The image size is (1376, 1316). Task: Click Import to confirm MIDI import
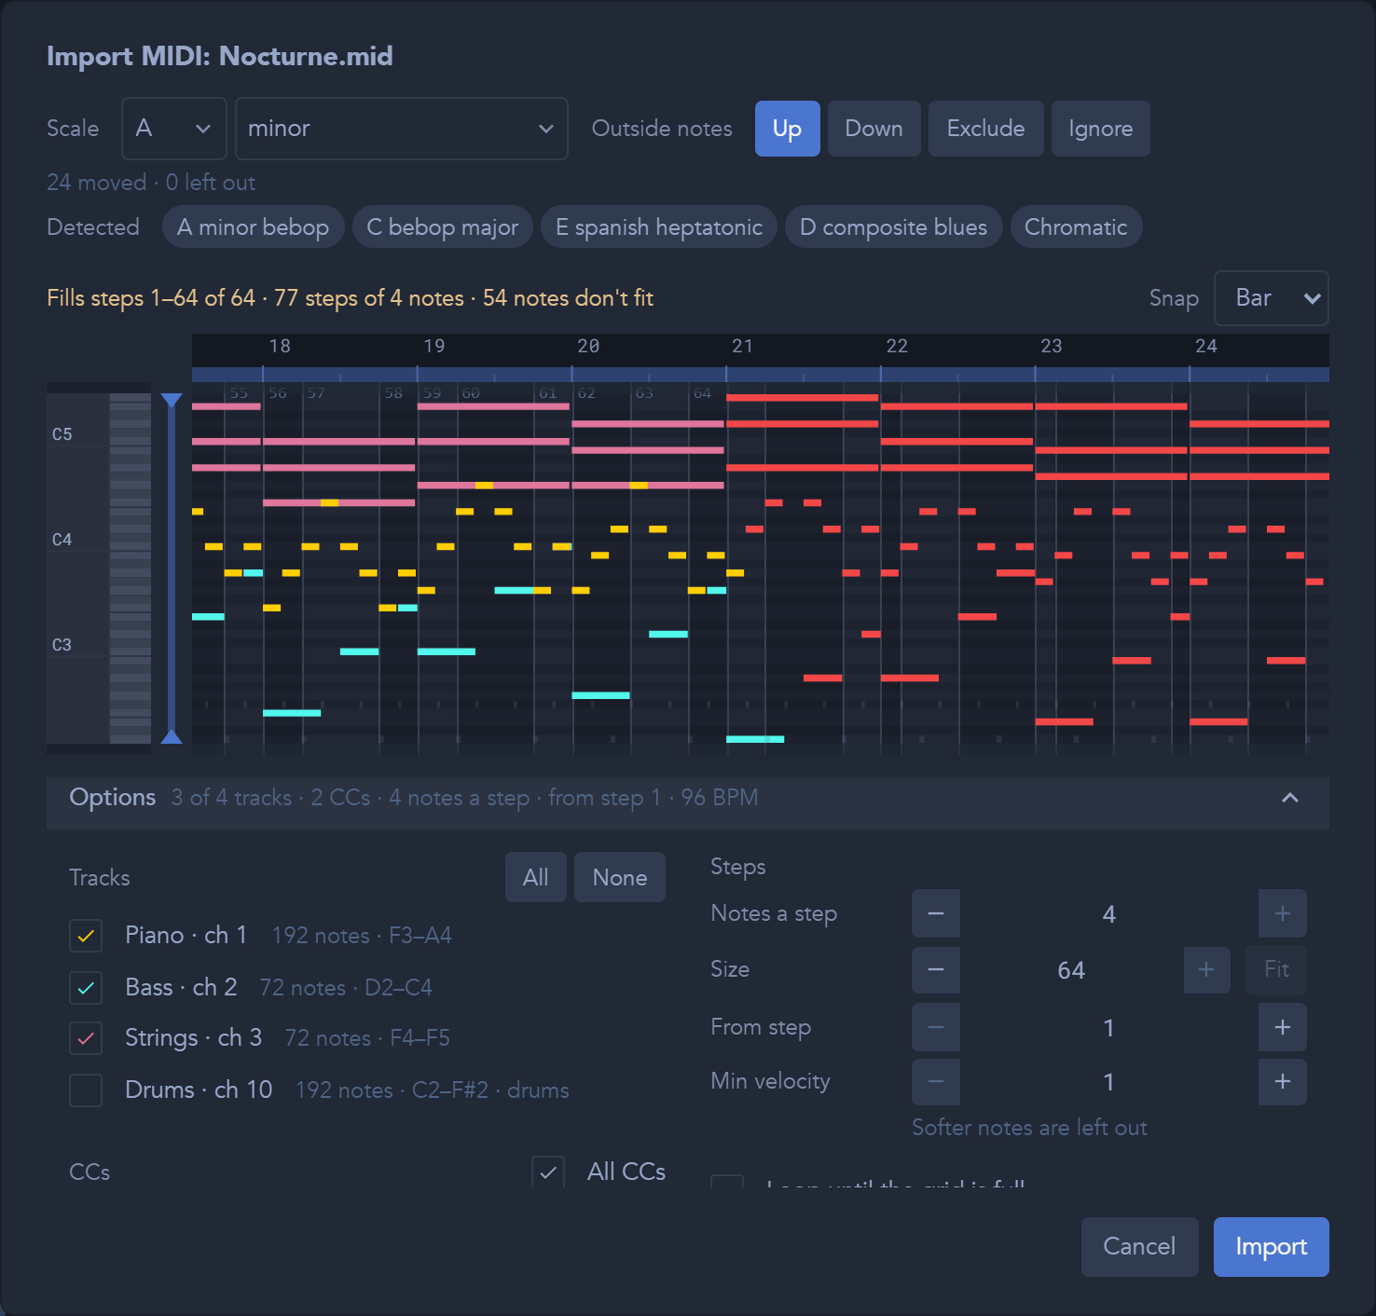click(1272, 1247)
